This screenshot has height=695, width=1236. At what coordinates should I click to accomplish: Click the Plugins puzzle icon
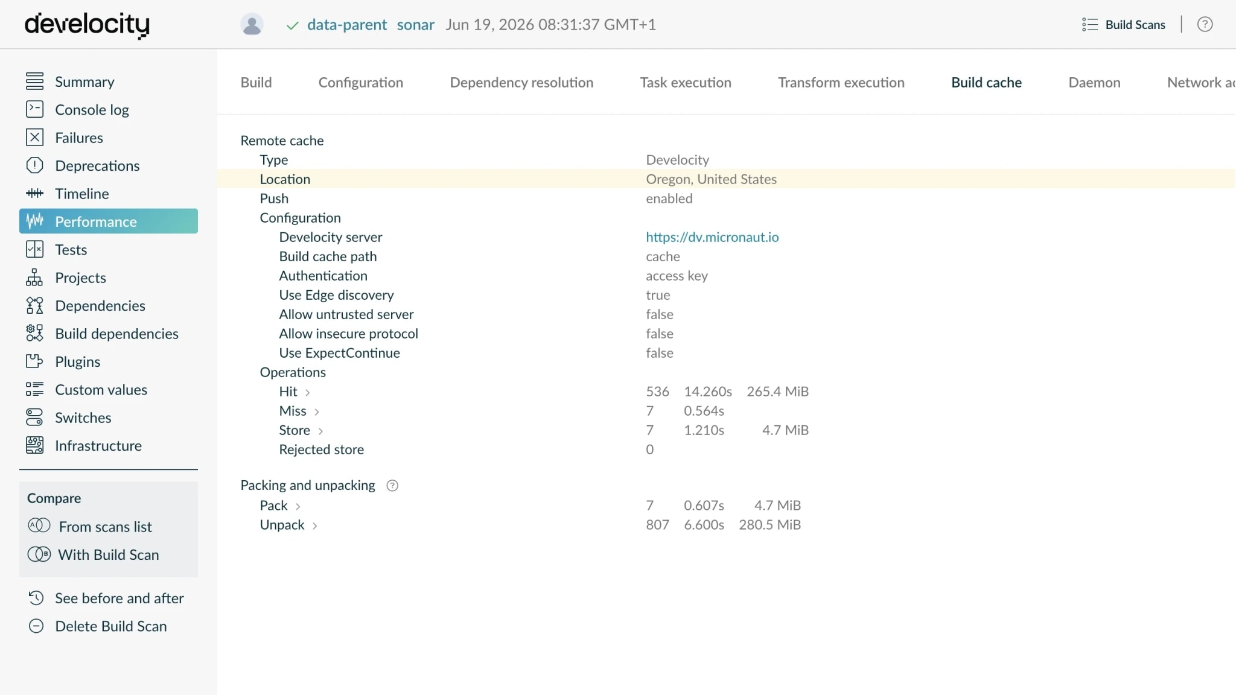tap(34, 361)
